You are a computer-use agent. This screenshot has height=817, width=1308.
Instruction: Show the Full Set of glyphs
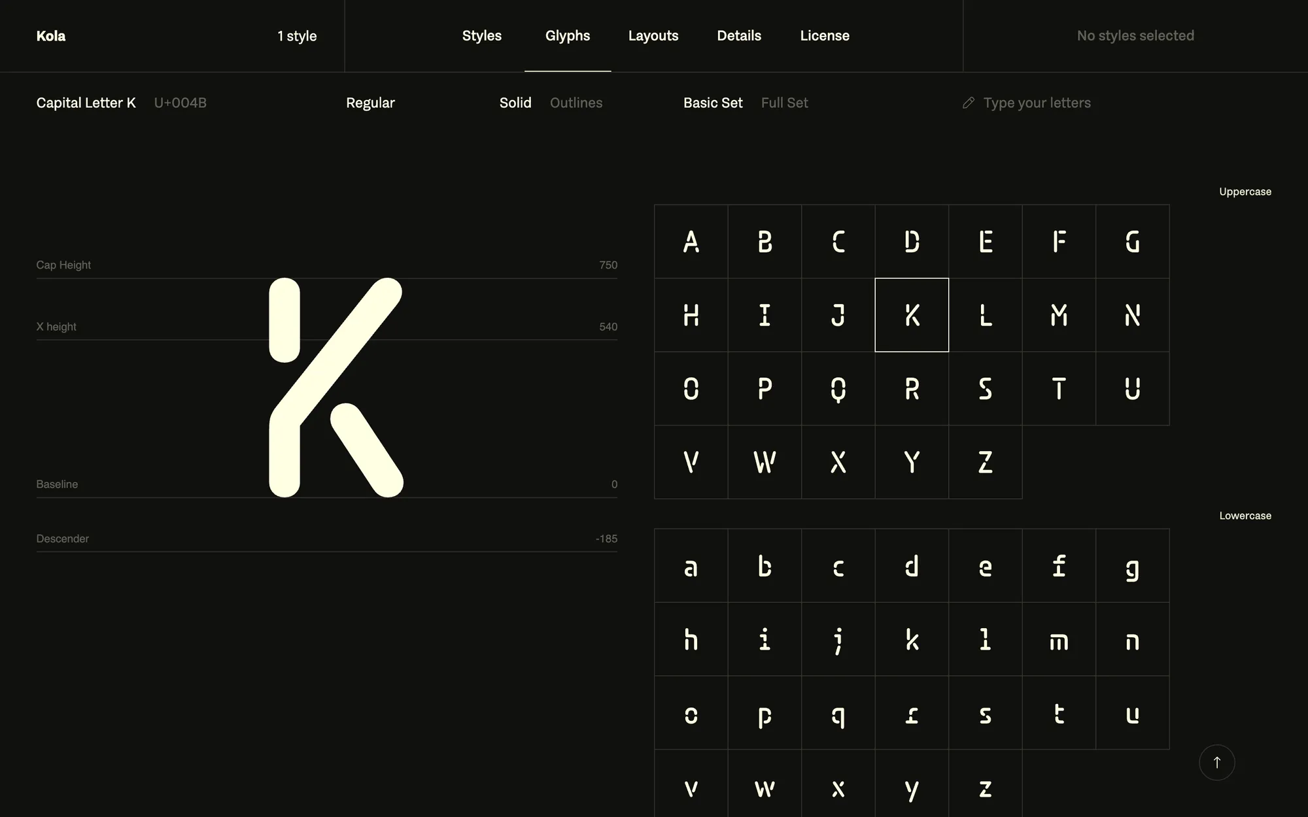coord(784,103)
